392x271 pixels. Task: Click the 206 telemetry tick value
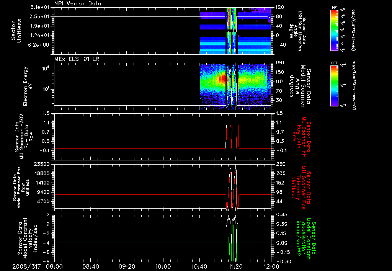280,173
